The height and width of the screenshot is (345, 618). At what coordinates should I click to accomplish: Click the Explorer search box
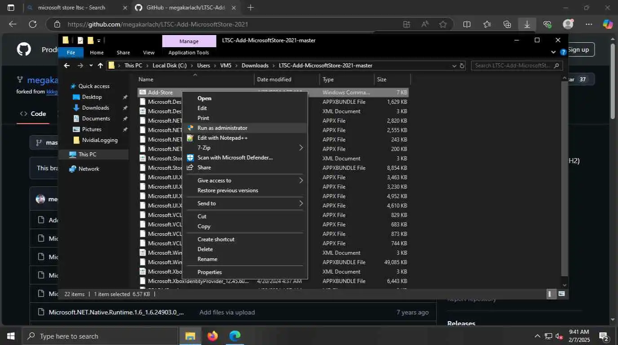point(516,66)
